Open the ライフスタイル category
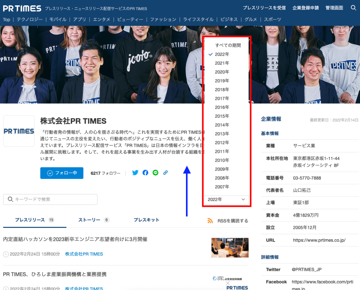The height and width of the screenshot is (290, 360). click(x=198, y=20)
